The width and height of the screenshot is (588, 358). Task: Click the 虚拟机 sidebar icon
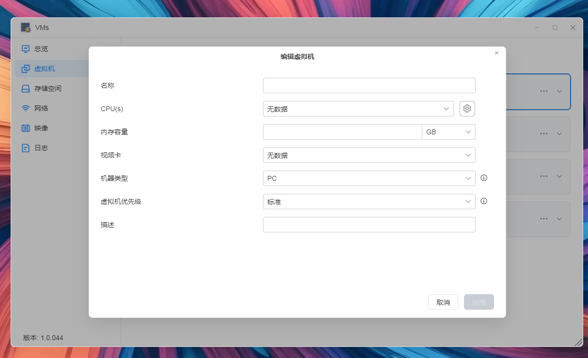pyautogui.click(x=26, y=69)
